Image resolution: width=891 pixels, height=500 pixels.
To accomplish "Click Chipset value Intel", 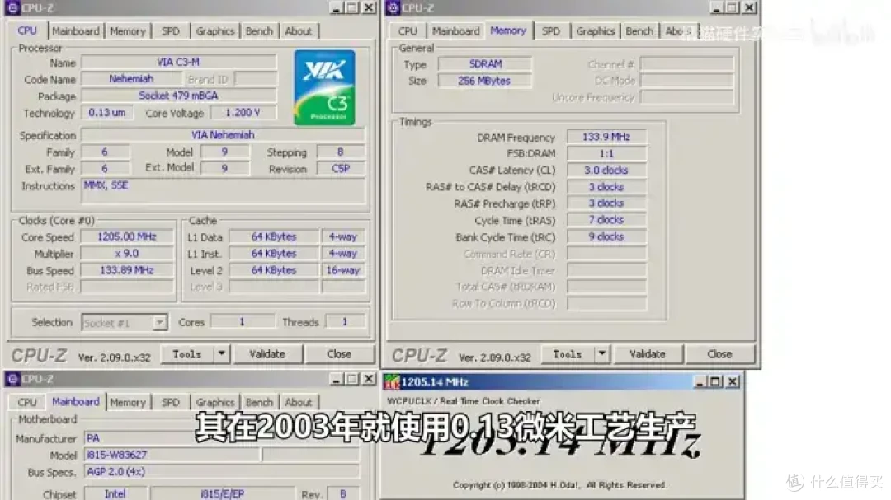I will (115, 493).
